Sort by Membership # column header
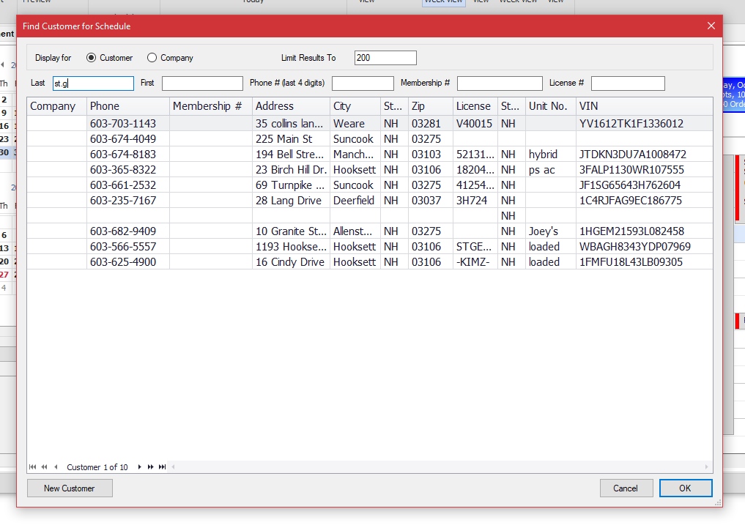 210,106
